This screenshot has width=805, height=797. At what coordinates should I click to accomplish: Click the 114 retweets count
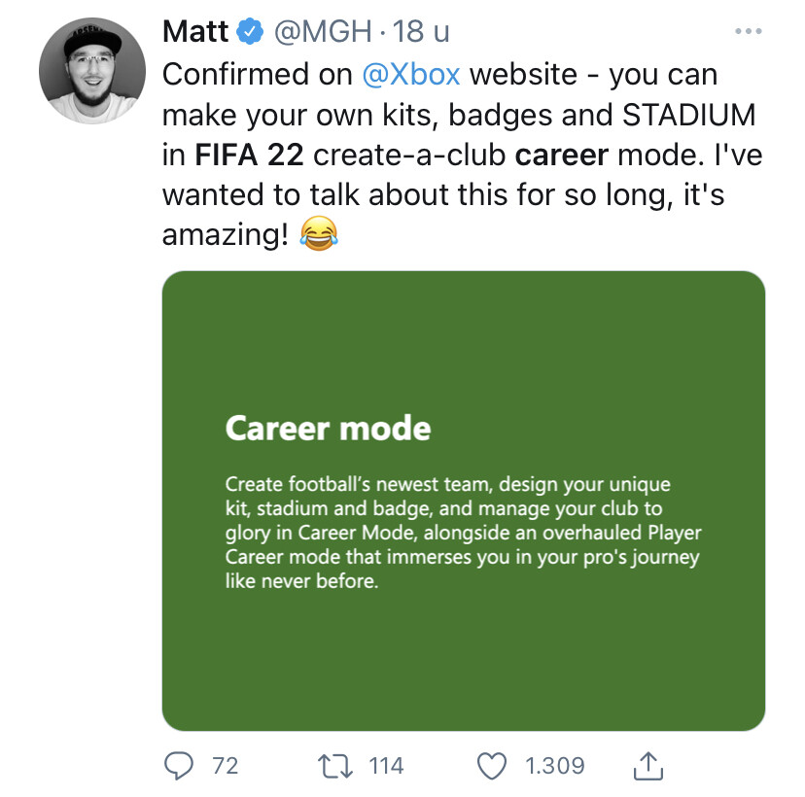pos(386,766)
